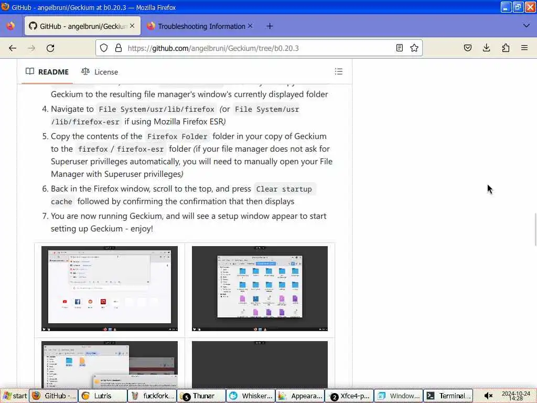Open the Firefox speed dial screenshot thumbnail
The width and height of the screenshot is (537, 403).
pos(110,289)
